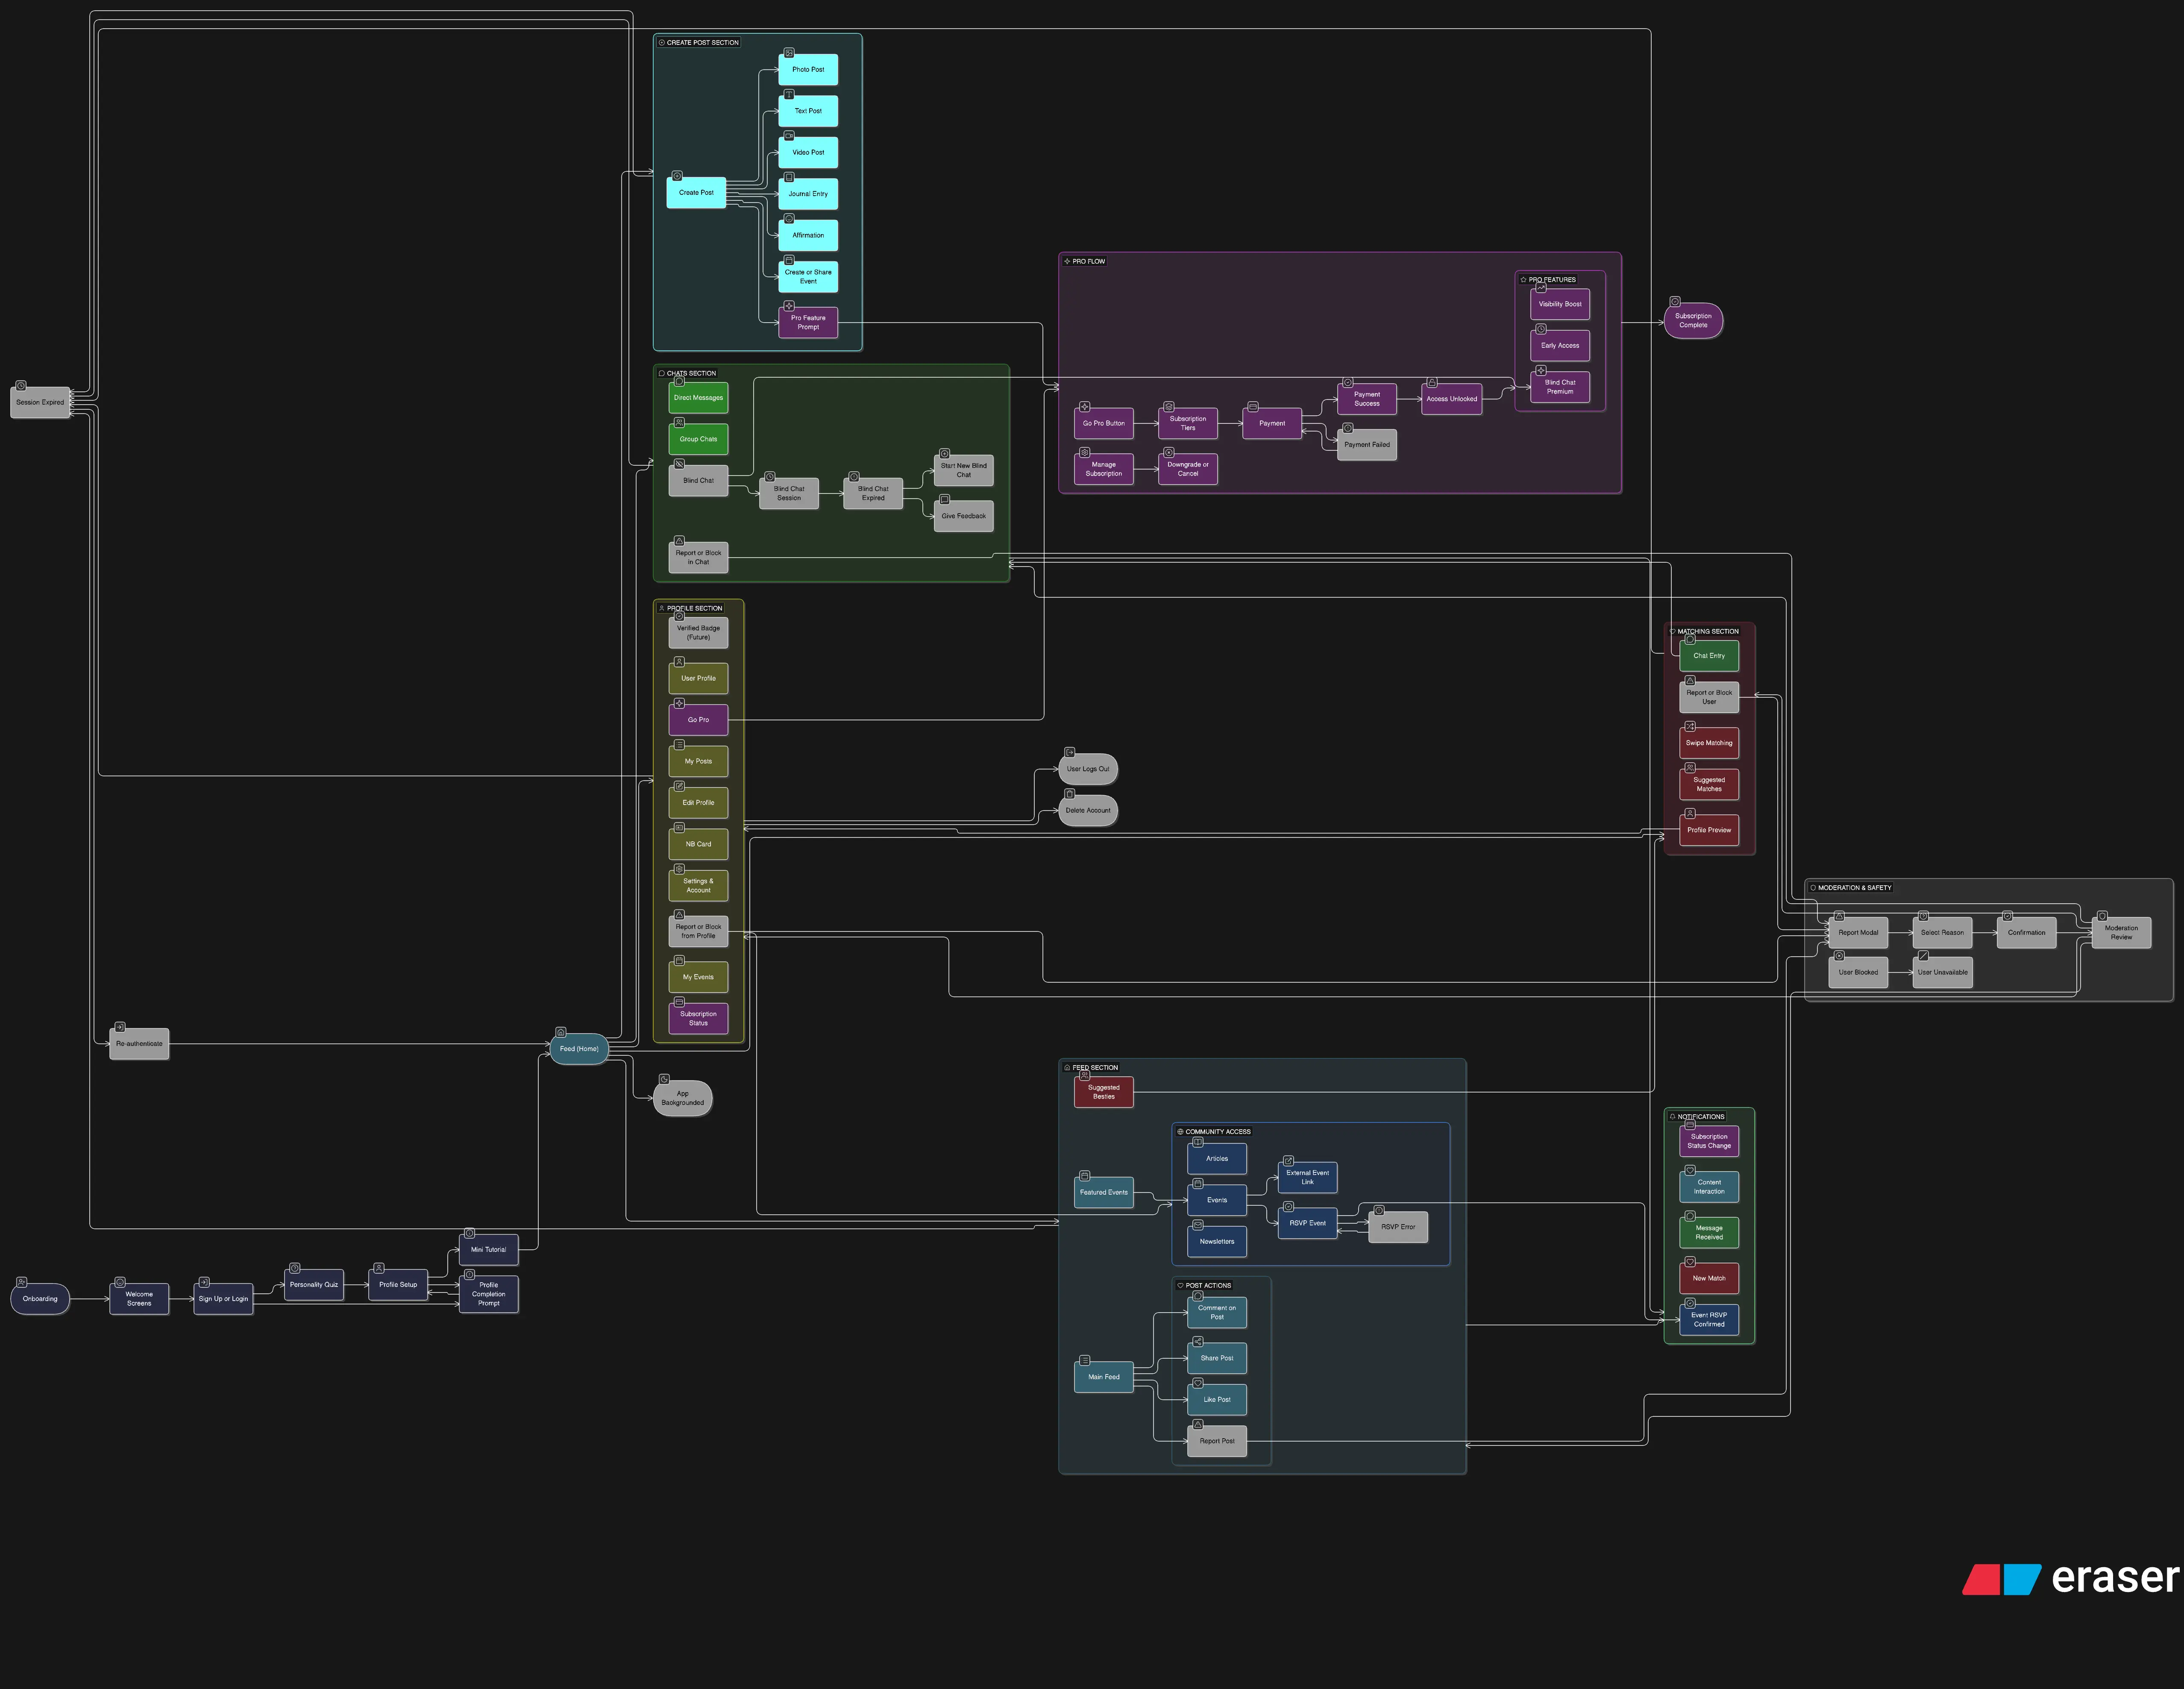Select the Affirmation node
The width and height of the screenshot is (2184, 1689).
coord(808,235)
